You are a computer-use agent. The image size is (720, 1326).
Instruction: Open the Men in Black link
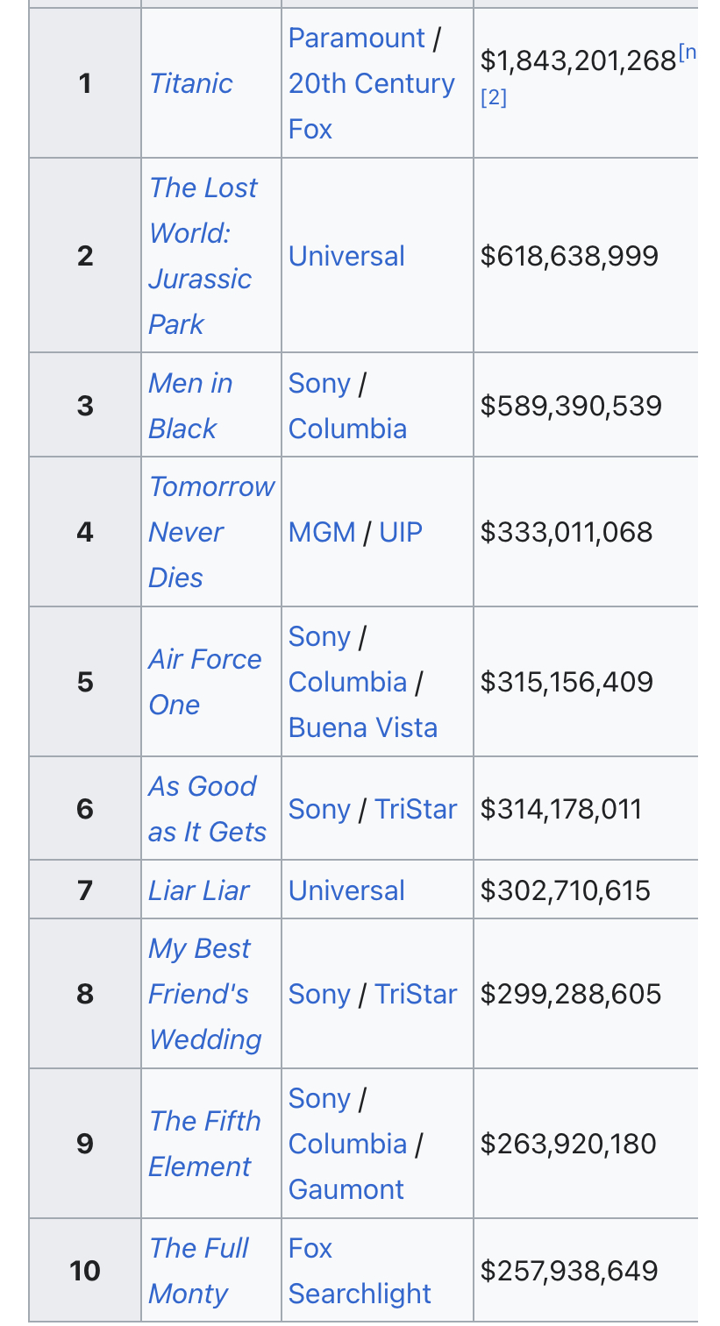[190, 406]
